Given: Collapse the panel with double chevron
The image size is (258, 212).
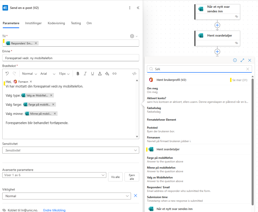Looking at the screenshot, I should (x=138, y=8).
